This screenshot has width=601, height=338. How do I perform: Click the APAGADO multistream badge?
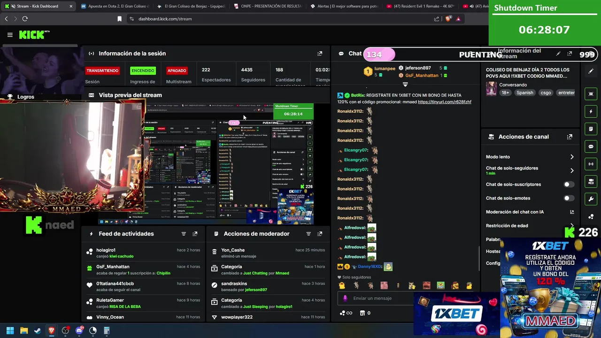(x=177, y=70)
